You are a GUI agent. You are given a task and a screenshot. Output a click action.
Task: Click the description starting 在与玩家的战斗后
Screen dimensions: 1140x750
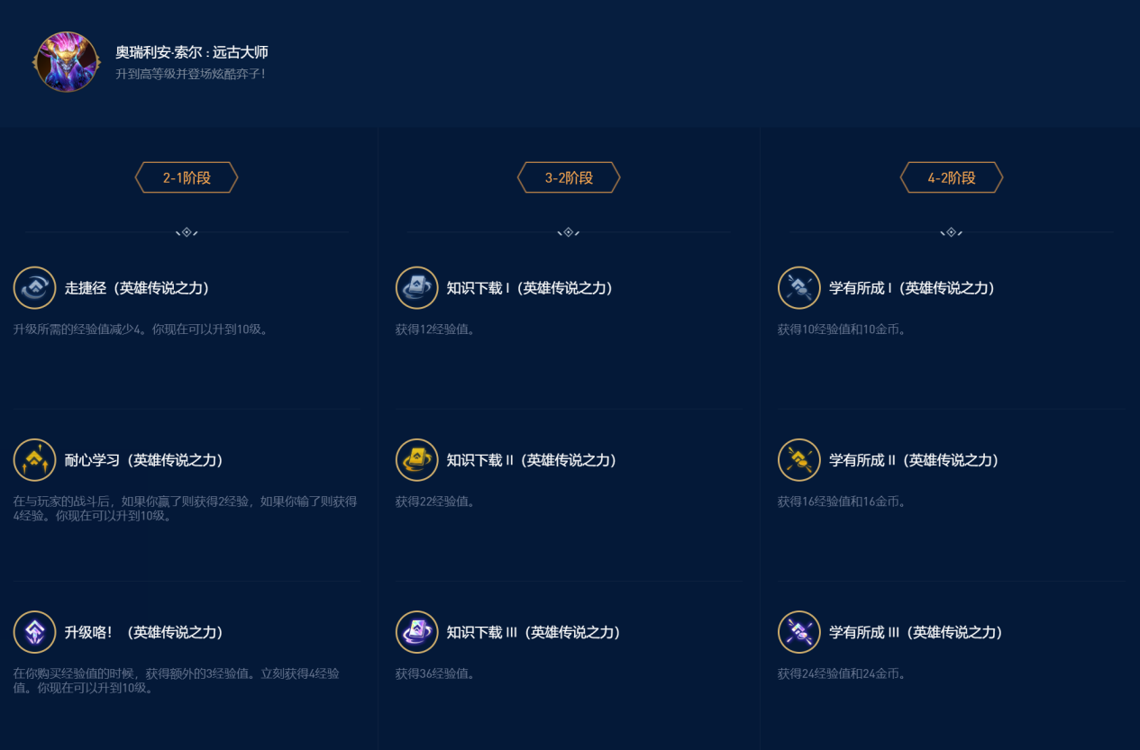pyautogui.click(x=186, y=509)
